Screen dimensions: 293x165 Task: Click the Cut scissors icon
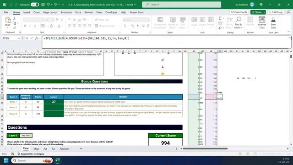[x=14, y=18]
